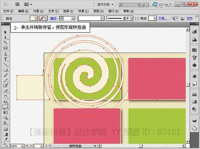Open the stroke weight dropdown
Image resolution: width=200 pixels, height=149 pixels.
coord(73,18)
